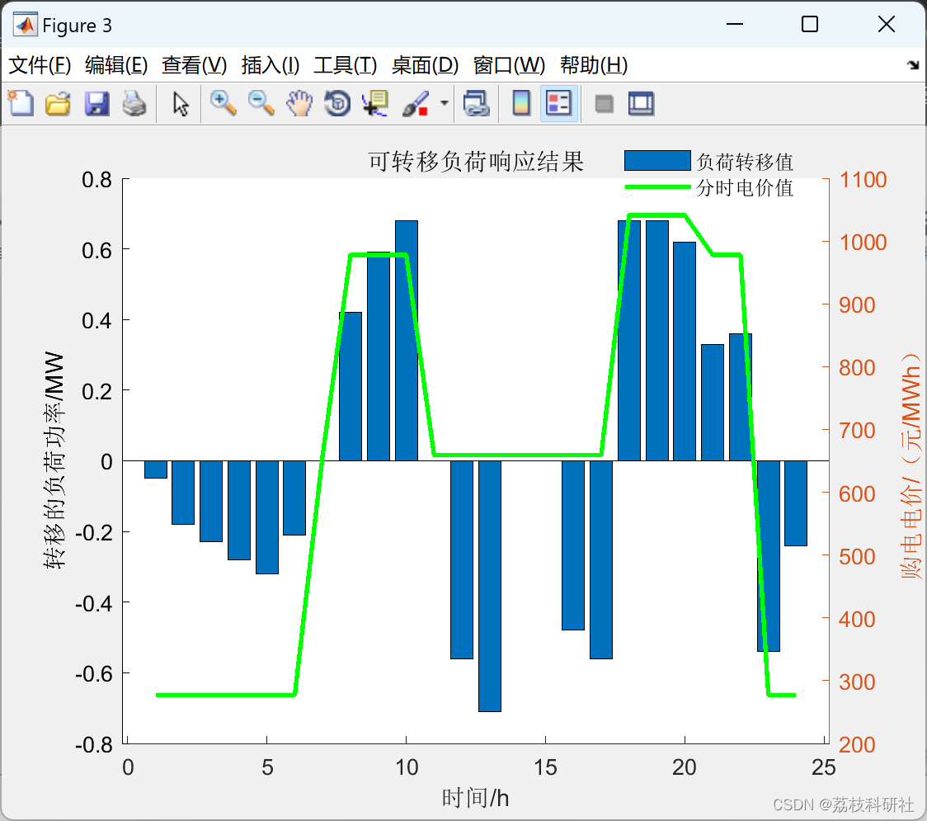Image resolution: width=927 pixels, height=821 pixels.
Task: Click the Show Plot Tools and Dock icon
Action: 642,103
